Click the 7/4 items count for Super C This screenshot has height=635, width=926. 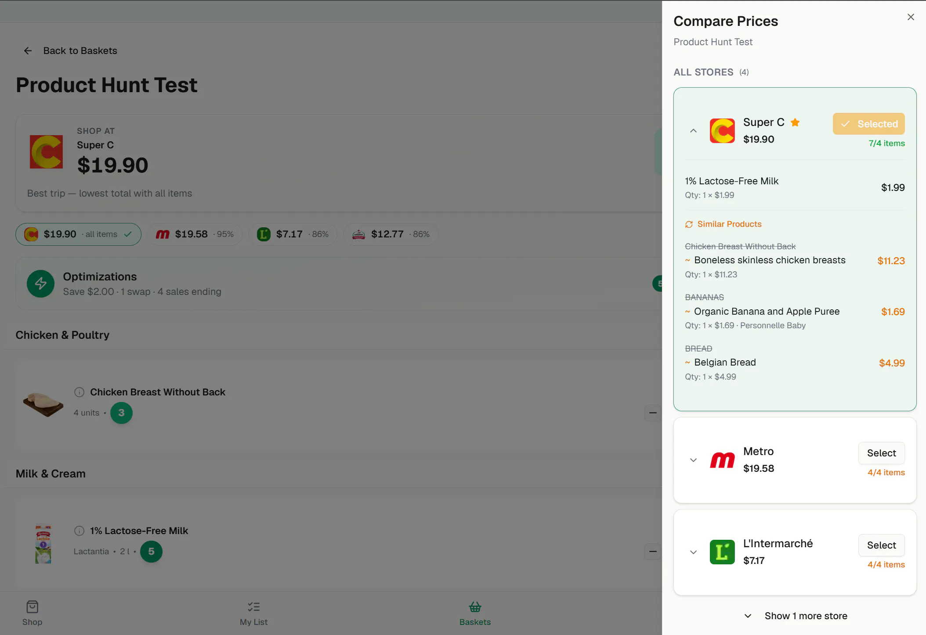[x=886, y=144]
